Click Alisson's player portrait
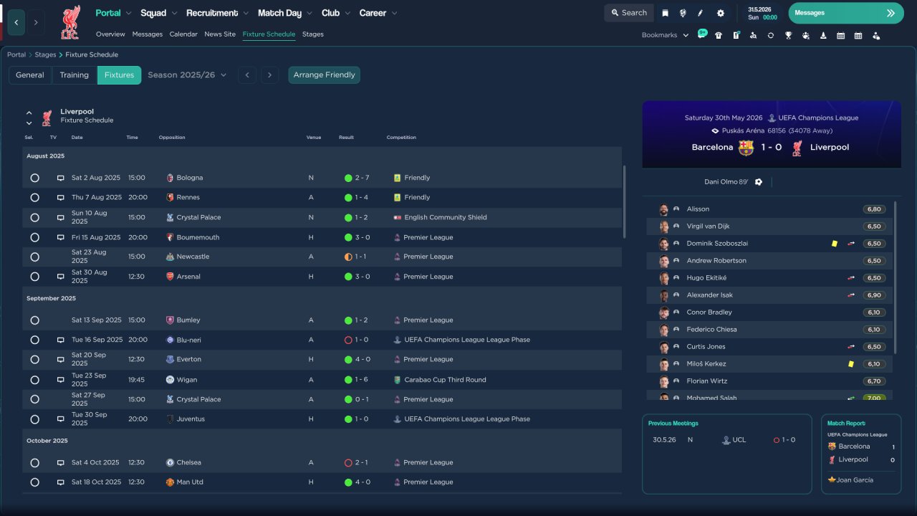This screenshot has height=516, width=917. point(664,209)
